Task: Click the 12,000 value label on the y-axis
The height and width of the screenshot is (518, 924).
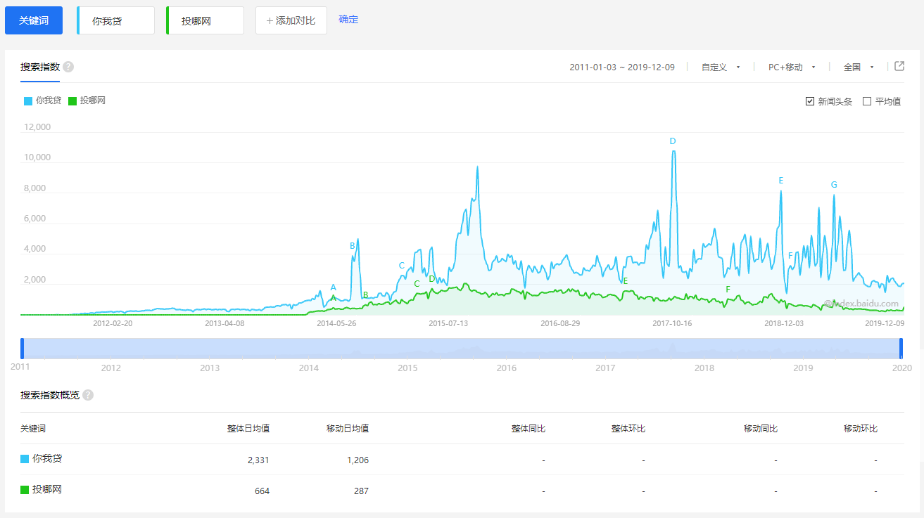Action: 37,127
